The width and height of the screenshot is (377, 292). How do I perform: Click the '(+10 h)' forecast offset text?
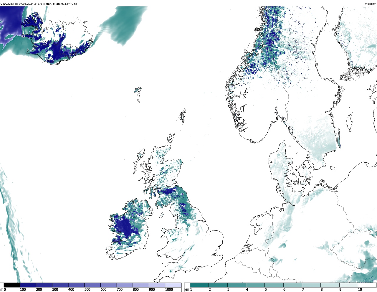tap(72, 4)
